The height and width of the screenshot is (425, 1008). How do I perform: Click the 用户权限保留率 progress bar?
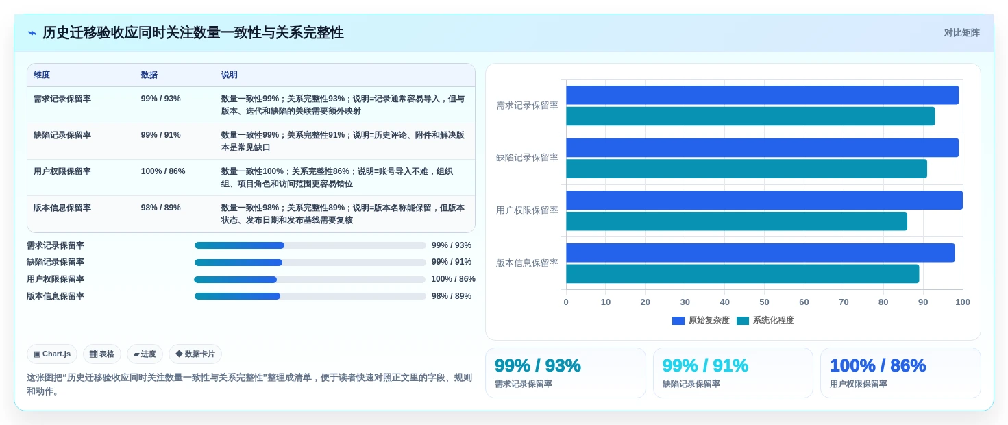click(x=310, y=280)
